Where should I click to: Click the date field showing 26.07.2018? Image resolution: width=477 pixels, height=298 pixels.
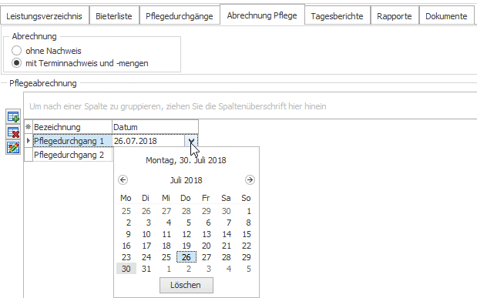pos(149,141)
